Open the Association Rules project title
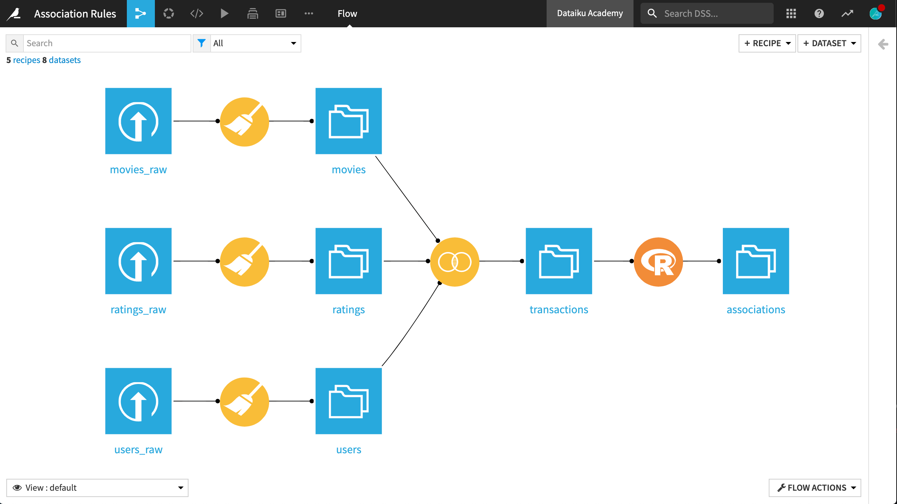Viewport: 897px width, 504px height. pyautogui.click(x=75, y=14)
